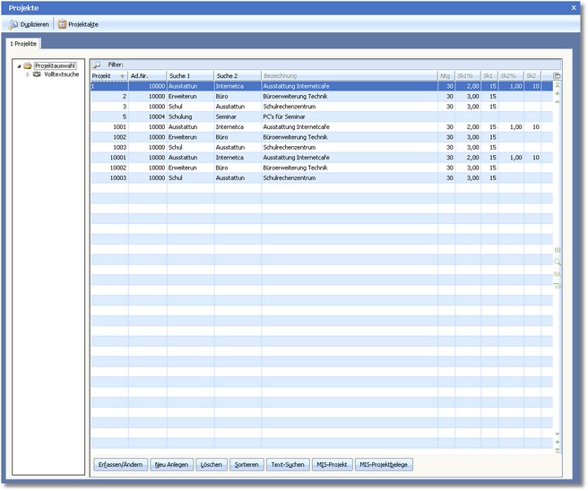Click the funnel filter icon on grid's right edge
Screen dimensions: 588x491
click(x=557, y=286)
